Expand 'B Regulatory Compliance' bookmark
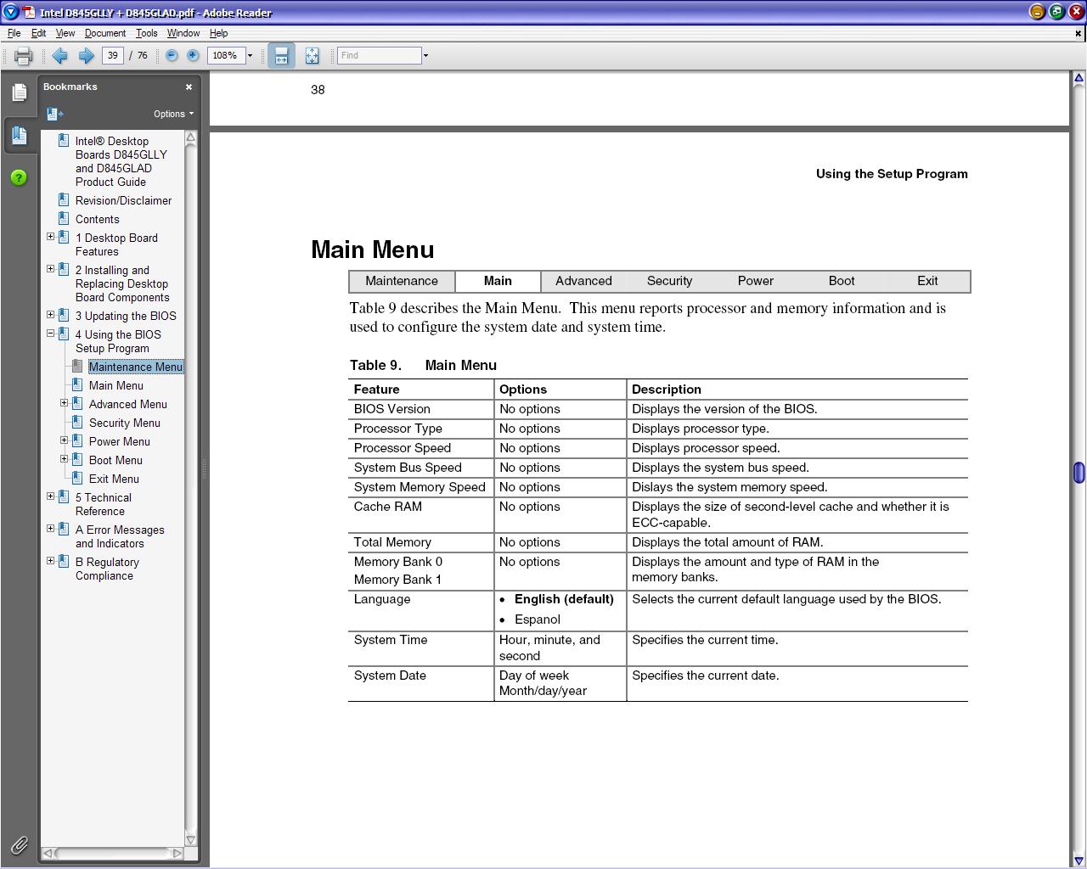1087x869 pixels. coord(50,561)
